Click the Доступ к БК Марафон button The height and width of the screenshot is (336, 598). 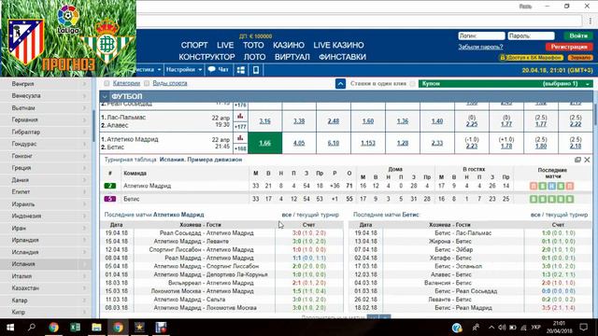(532, 58)
